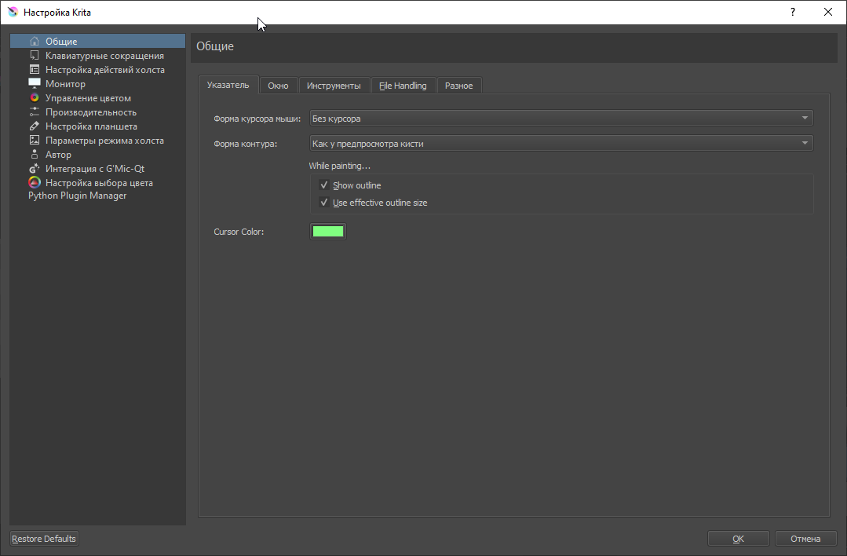Screen dimensions: 847x556
Task: Expand the Форма контура combo box
Action: pyautogui.click(x=561, y=144)
